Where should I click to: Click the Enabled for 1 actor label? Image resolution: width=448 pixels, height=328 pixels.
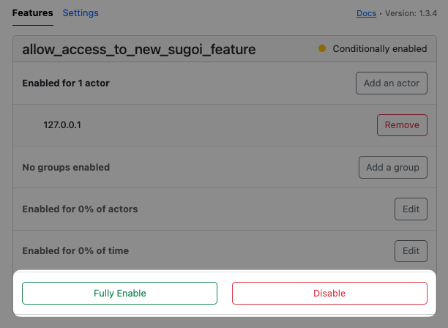pyautogui.click(x=66, y=83)
